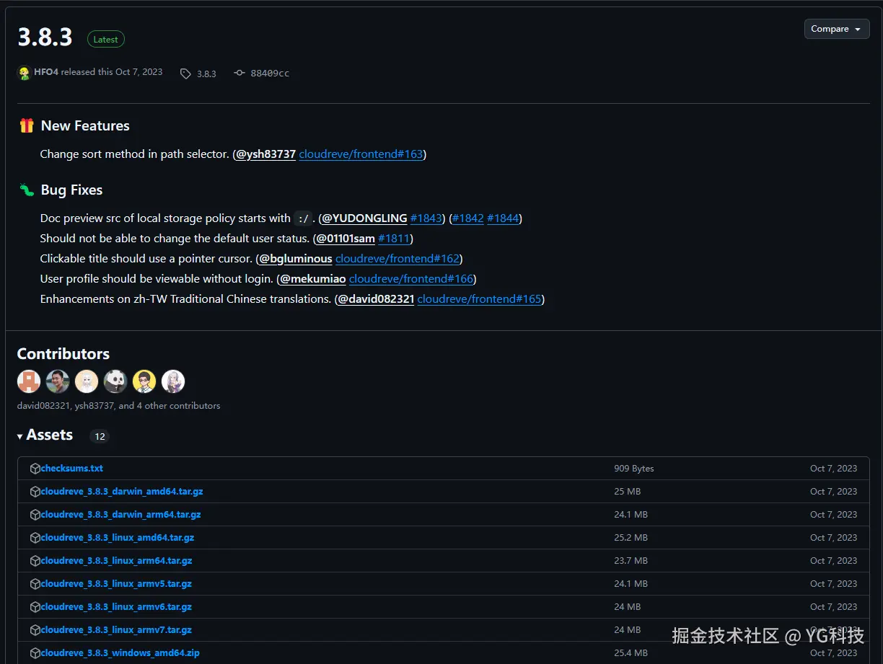Viewport: 883px width, 664px height.
Task: Click the panda contributor avatar
Action: pyautogui.click(x=115, y=381)
